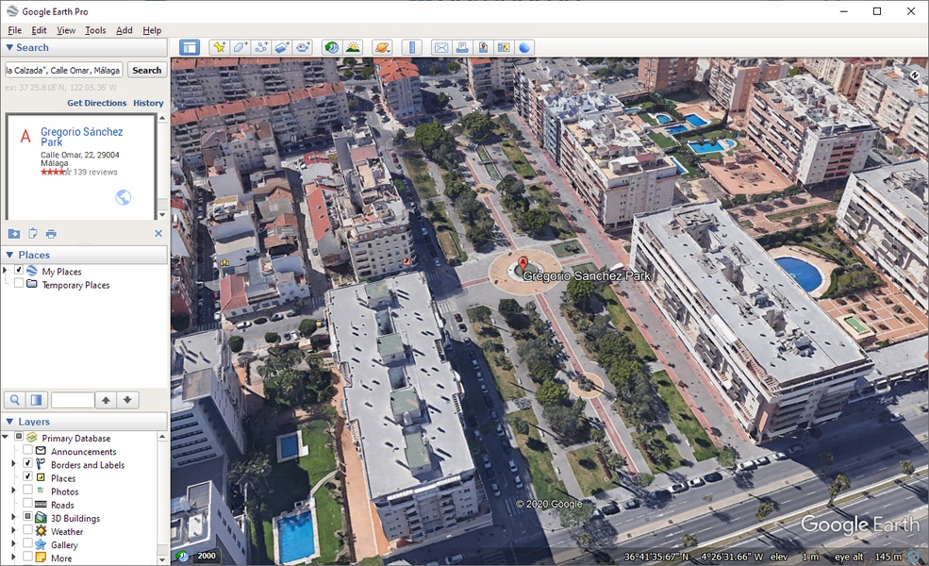The image size is (929, 566).
Task: Select the Add Polygon tool
Action: point(241,47)
